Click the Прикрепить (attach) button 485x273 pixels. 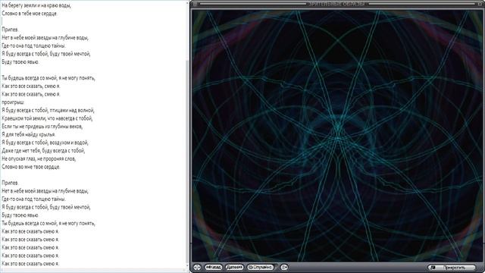[x=452, y=268]
